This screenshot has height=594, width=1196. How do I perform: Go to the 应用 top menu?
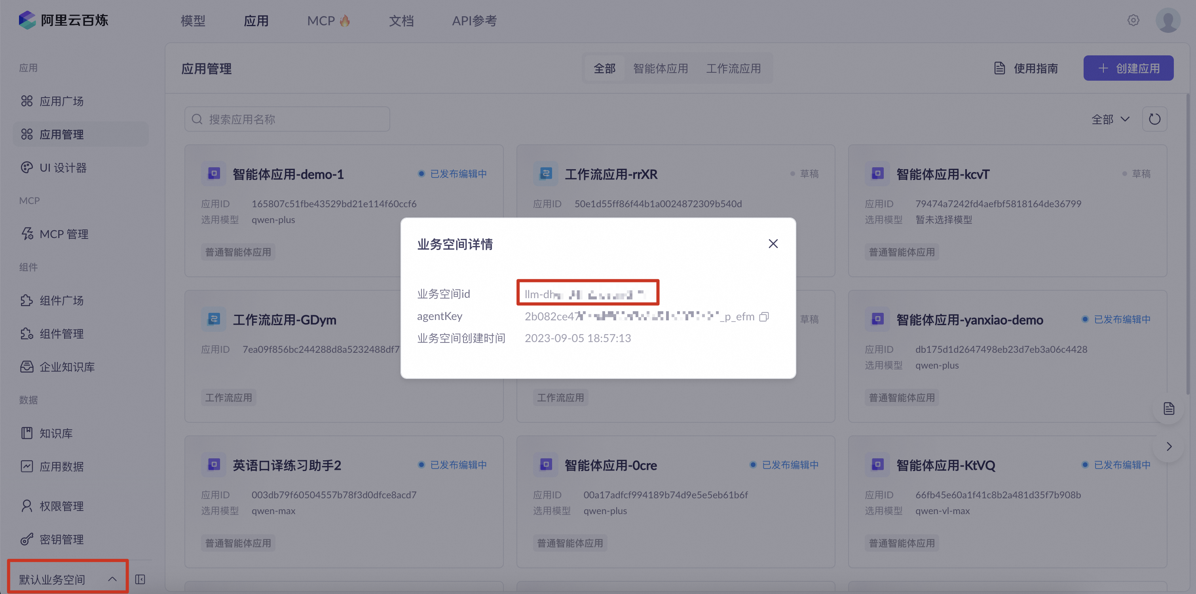[256, 21]
